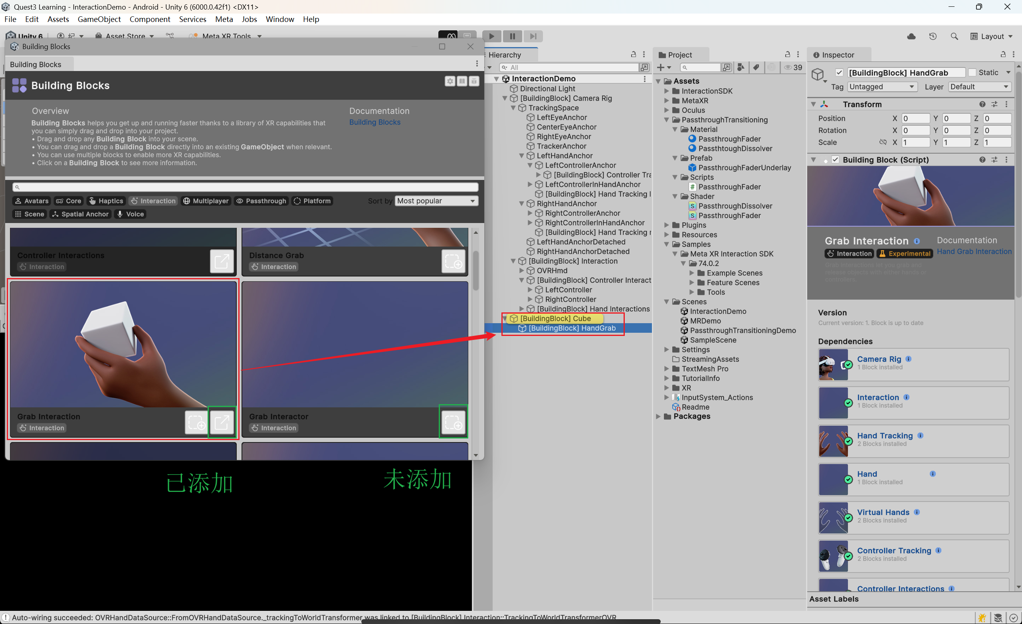Expand the Packages folder in Project
Screen dimensions: 1022x624
click(x=658, y=417)
